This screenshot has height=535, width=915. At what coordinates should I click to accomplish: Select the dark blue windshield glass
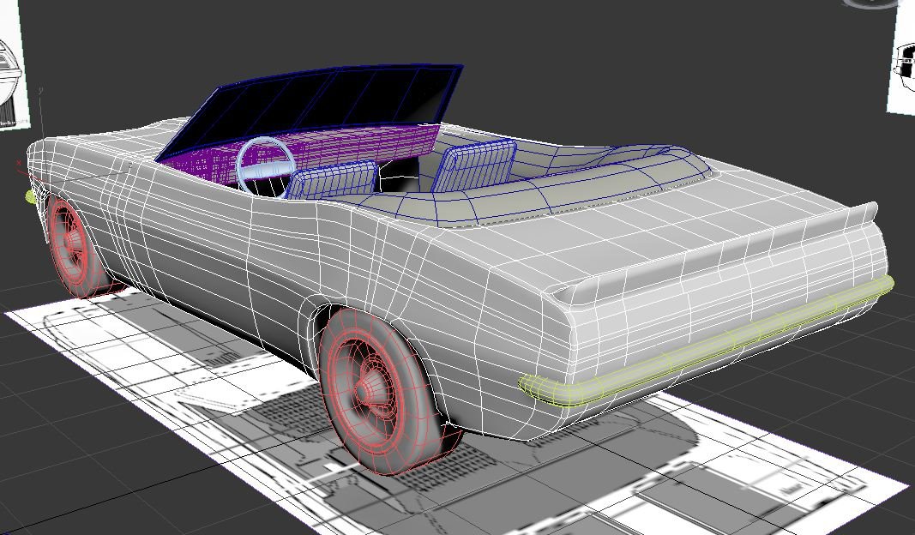coord(326,103)
